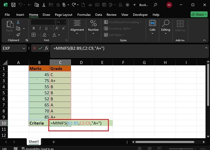Click the Record Macro circle icon
This screenshot has width=210, height=150.
127,5
